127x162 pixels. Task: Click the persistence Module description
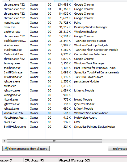[x=86, y=81]
